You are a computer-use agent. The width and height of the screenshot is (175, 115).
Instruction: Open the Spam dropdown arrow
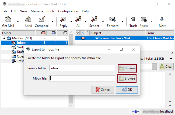(x=152, y=21)
